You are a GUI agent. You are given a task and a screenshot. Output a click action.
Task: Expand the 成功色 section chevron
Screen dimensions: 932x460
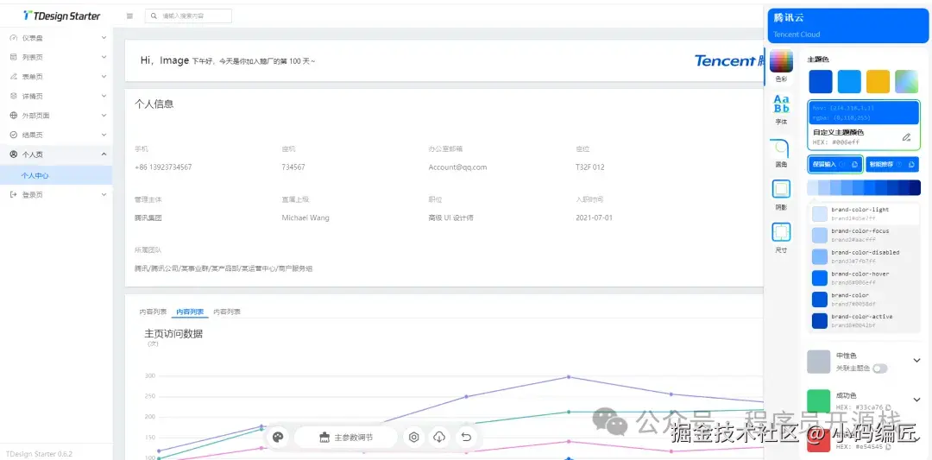coord(916,400)
